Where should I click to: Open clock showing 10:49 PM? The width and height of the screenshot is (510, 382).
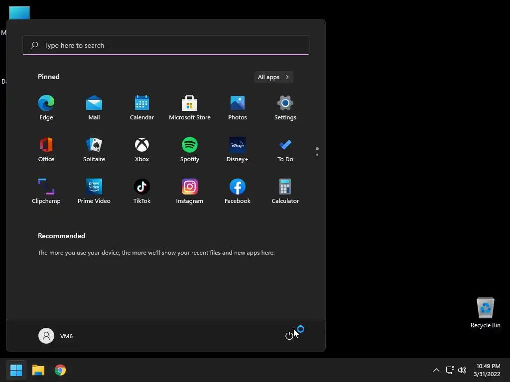coord(487,370)
